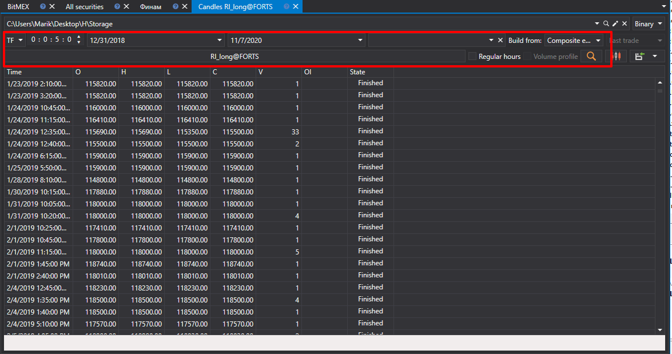Click scrollbar up arrow in candles table
672x354 pixels.
click(x=660, y=82)
